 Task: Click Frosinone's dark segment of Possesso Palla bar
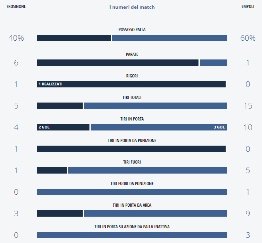point(74,38)
